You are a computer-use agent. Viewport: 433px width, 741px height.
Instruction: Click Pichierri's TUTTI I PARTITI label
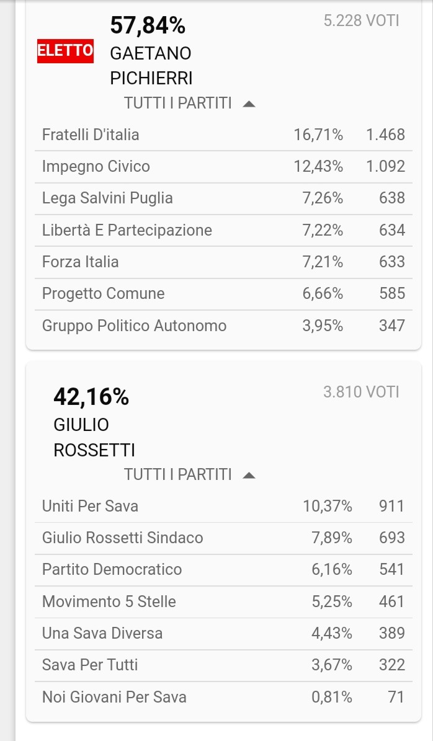(178, 104)
